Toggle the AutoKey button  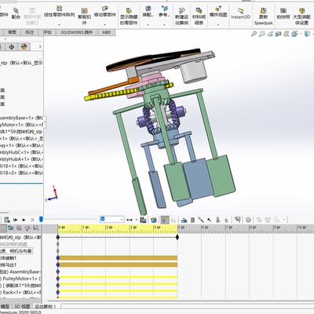point(165,220)
